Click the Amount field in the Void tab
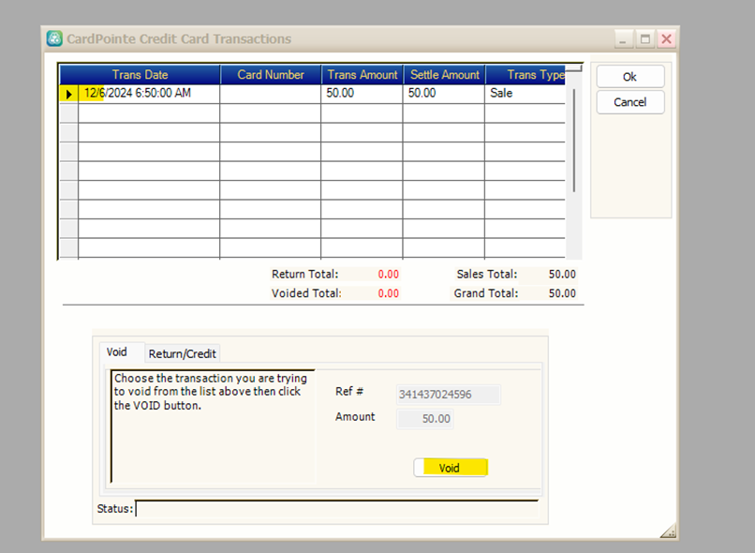The height and width of the screenshot is (553, 755). coord(424,419)
